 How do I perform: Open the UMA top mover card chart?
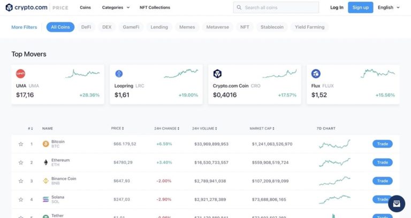tap(82, 74)
